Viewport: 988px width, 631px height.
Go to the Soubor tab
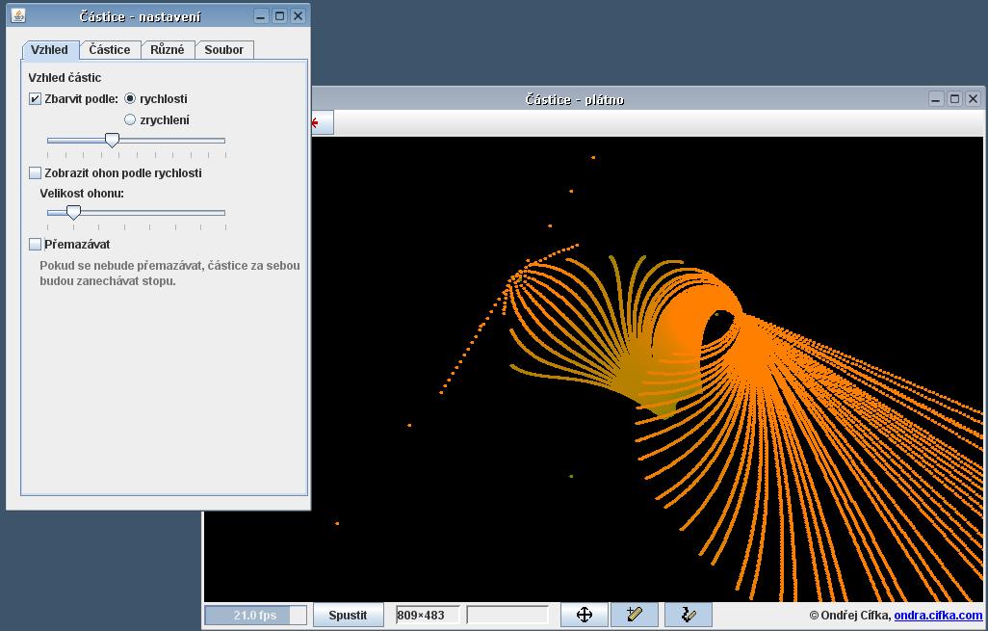click(x=224, y=49)
